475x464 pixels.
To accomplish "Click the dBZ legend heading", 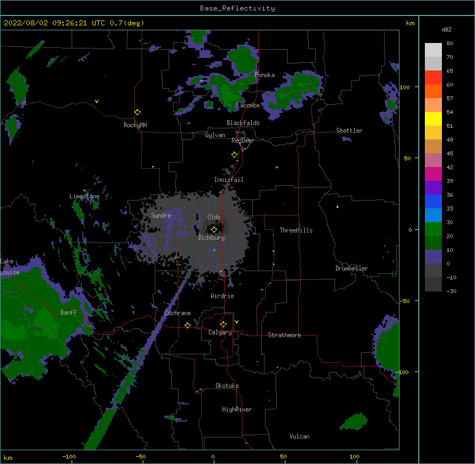I will click(x=446, y=29).
